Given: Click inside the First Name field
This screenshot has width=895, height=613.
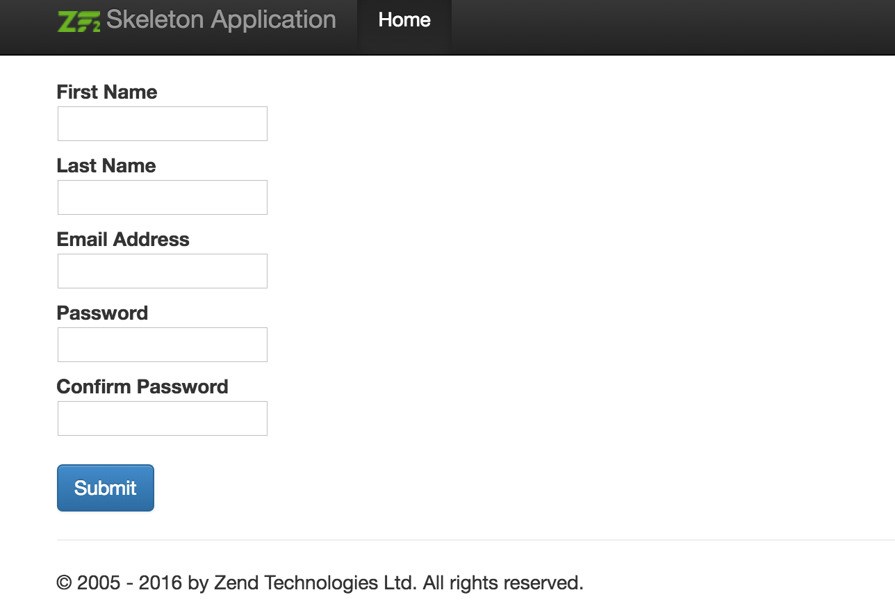Looking at the screenshot, I should coord(162,123).
